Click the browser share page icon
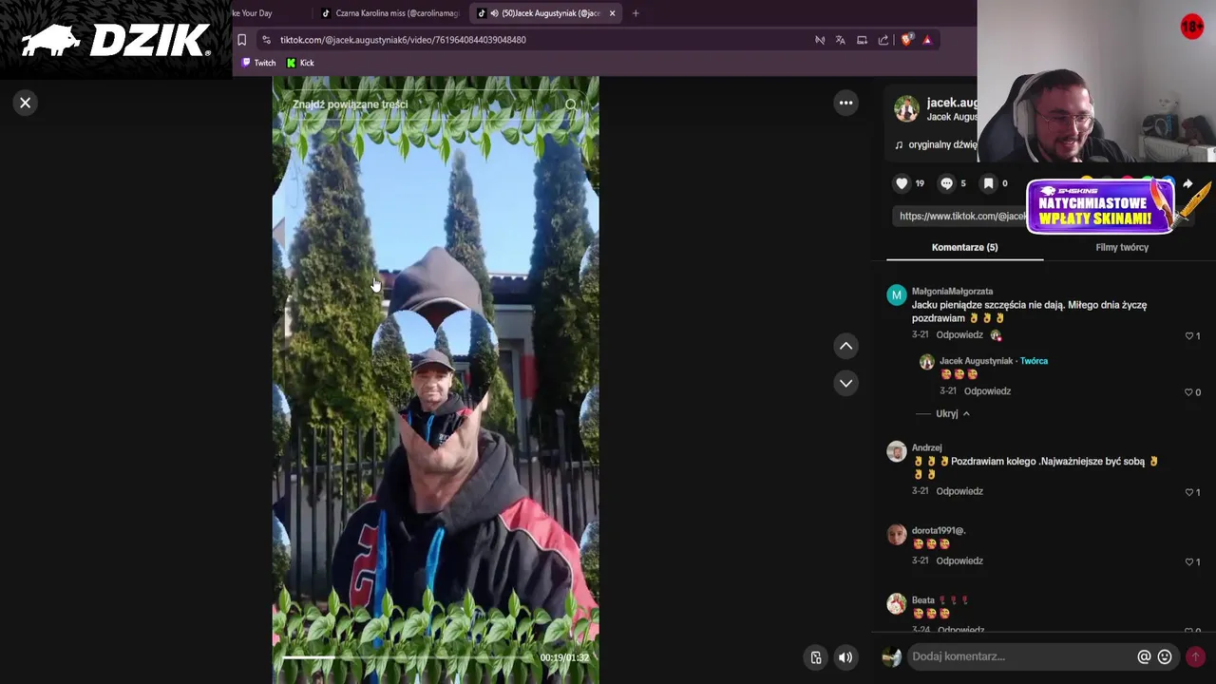 883,40
